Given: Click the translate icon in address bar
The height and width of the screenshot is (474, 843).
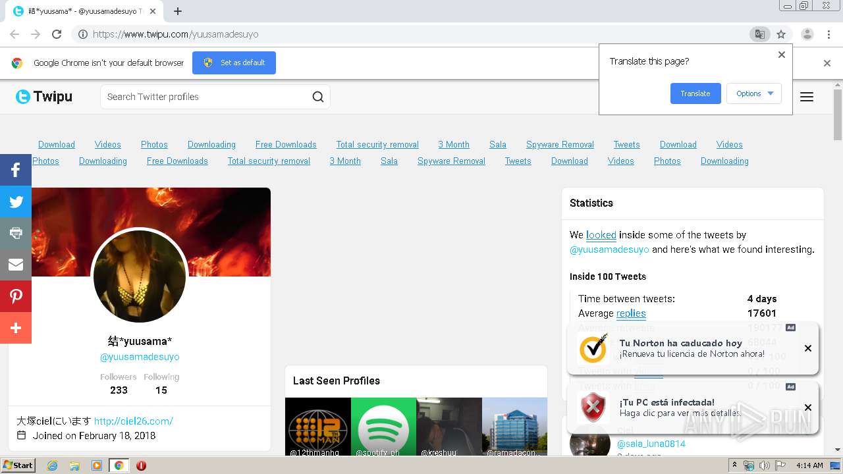Looking at the screenshot, I should click(x=760, y=34).
